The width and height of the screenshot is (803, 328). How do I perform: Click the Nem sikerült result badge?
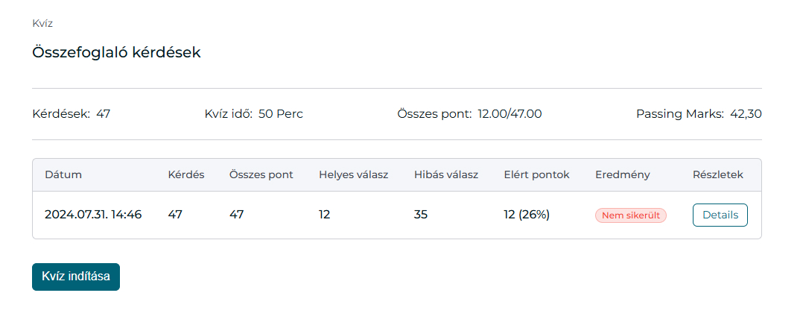[x=630, y=215]
